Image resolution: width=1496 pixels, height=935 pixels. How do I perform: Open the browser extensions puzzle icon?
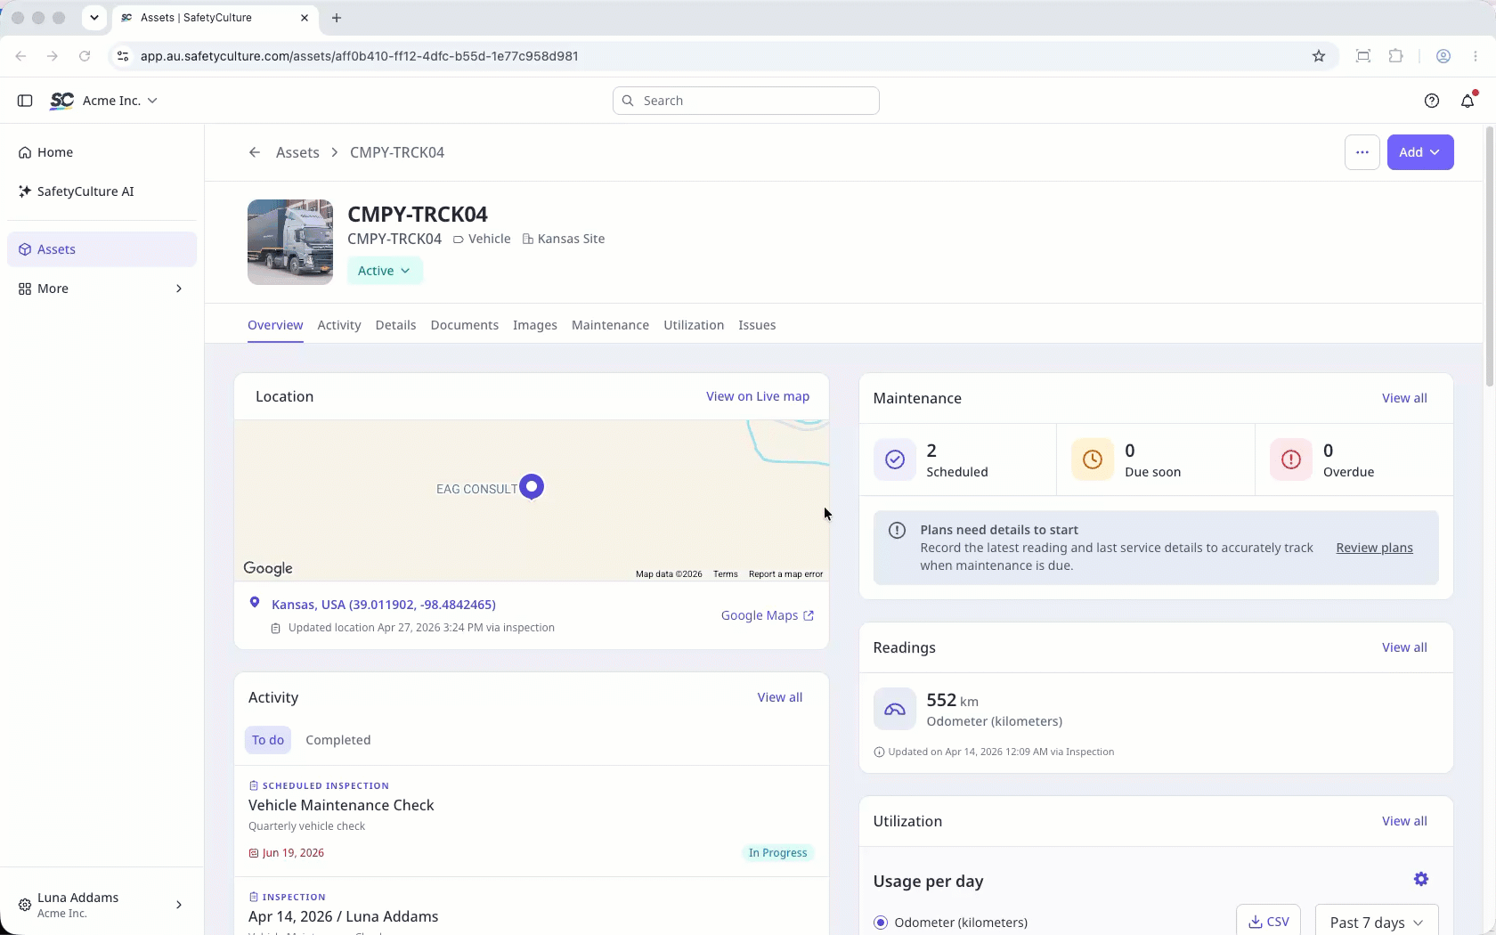pos(1396,56)
